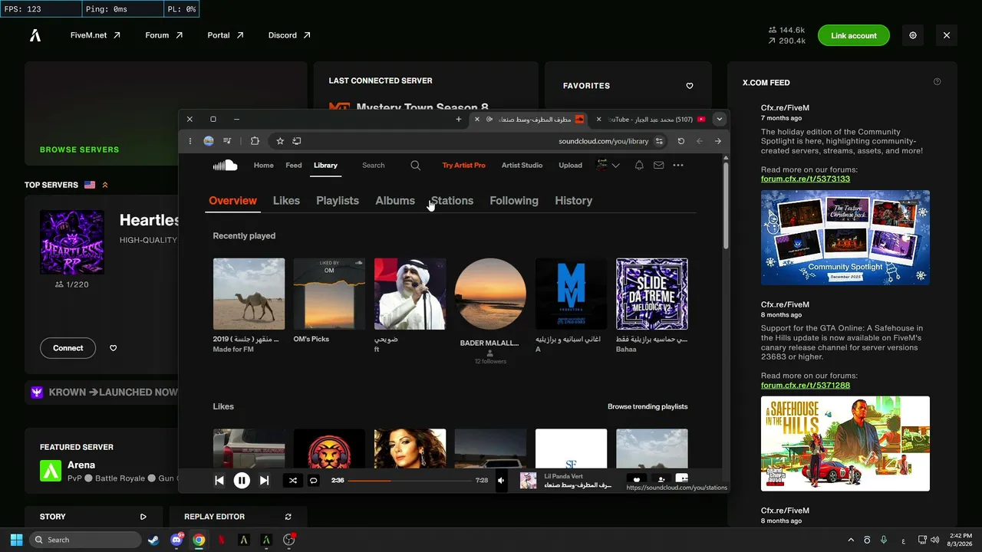The height and width of the screenshot is (552, 982).
Task: Open the SLIDE DA TREME album cover
Action: (x=652, y=294)
